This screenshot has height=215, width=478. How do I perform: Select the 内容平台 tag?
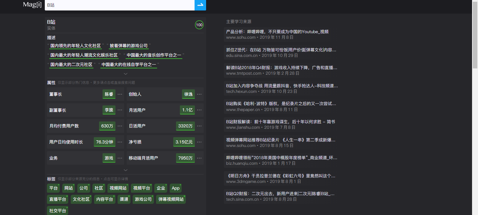click(105, 199)
